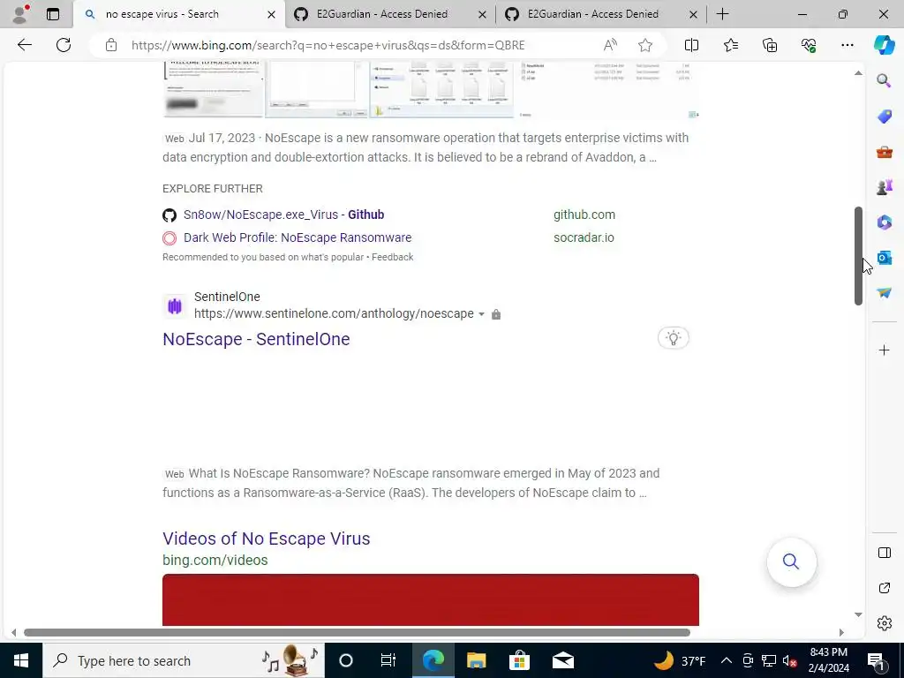Open Collections panel
Image resolution: width=904 pixels, height=678 pixels.
coord(770,45)
